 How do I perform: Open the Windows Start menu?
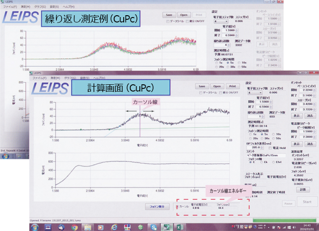(x=34, y=227)
